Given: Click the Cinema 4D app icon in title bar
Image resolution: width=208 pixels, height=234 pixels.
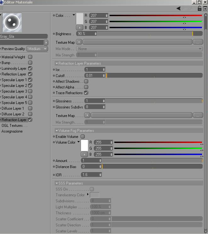Looking at the screenshot, I should 2,2.
